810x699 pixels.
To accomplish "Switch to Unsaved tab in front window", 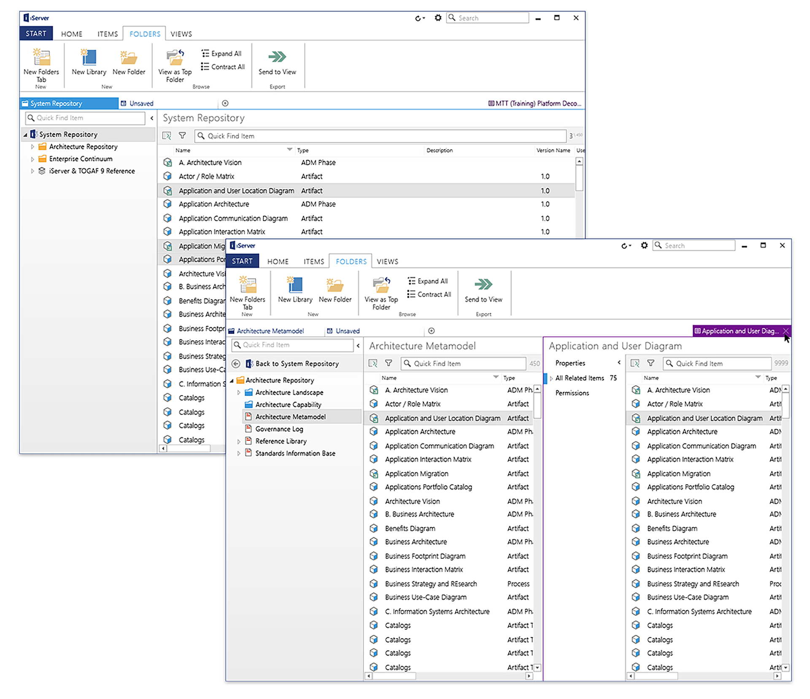I will [x=344, y=331].
